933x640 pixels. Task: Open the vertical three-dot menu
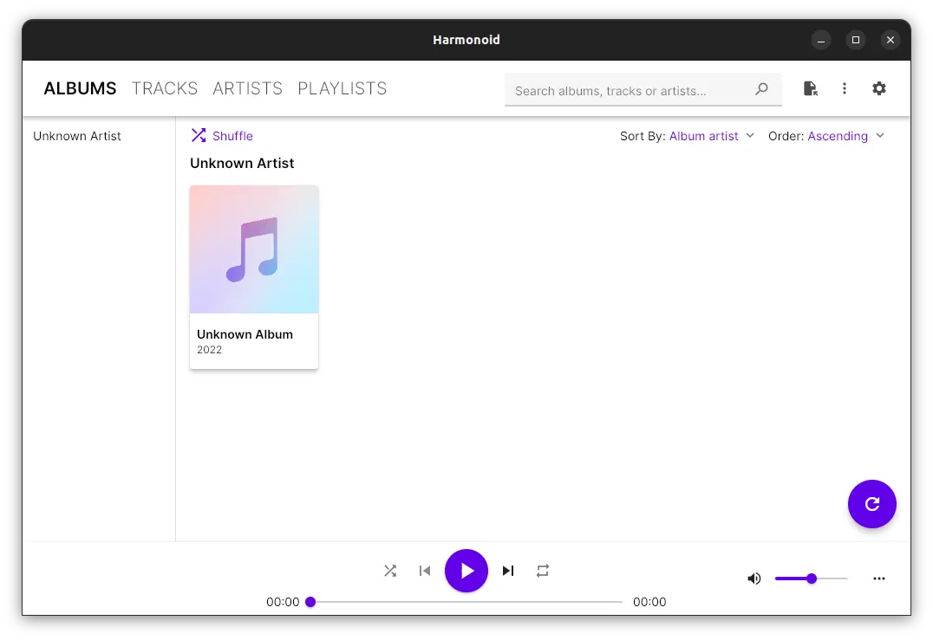[845, 88]
